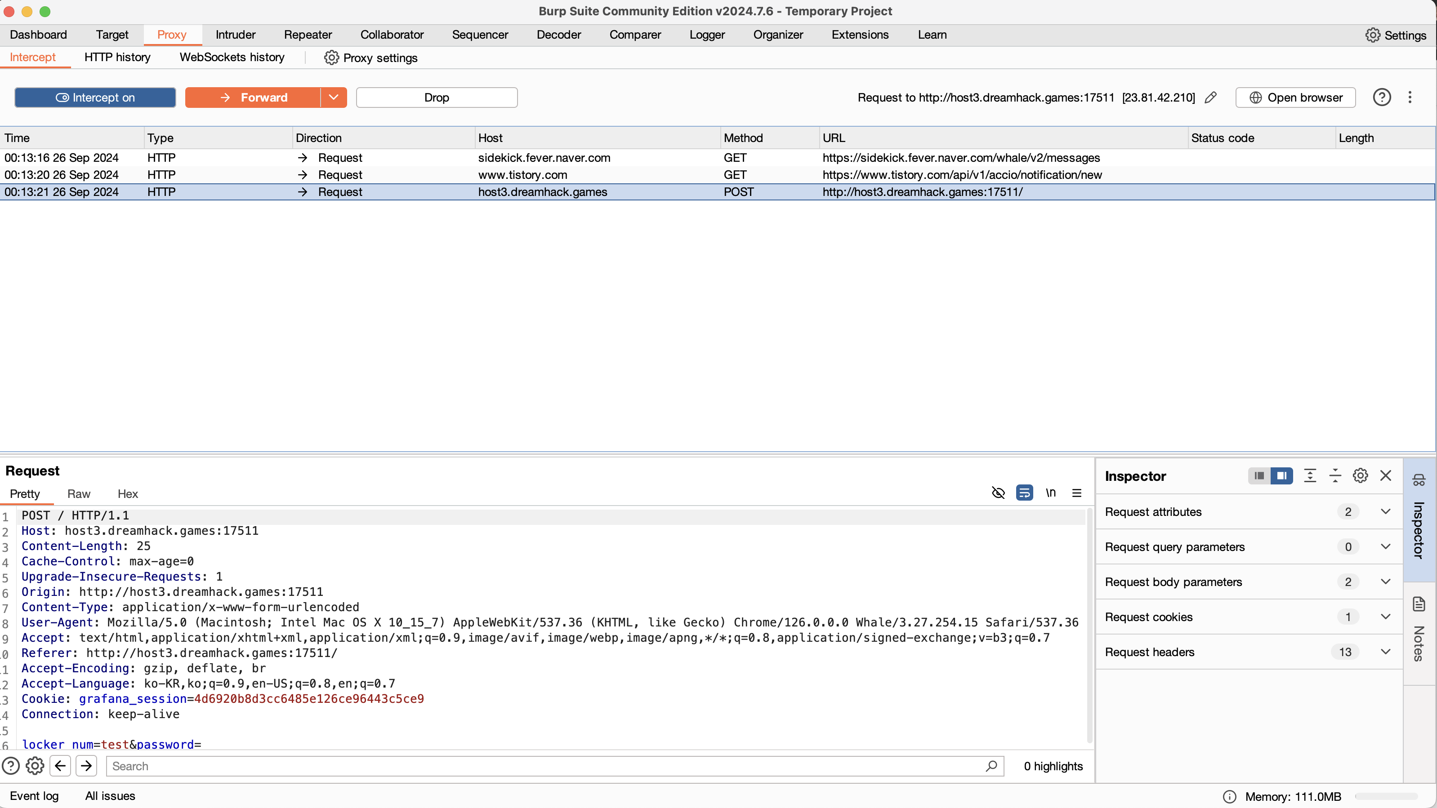1437x808 pixels.
Task: Click the help question mark near Open browser
Action: (x=1382, y=98)
